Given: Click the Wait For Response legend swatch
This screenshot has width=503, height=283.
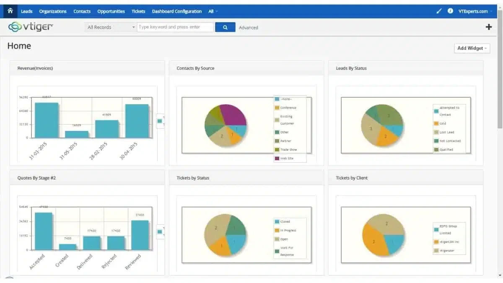Looking at the screenshot, I should point(277,251).
